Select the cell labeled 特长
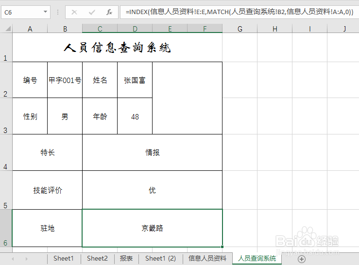The width and height of the screenshot is (359, 265). click(x=48, y=152)
